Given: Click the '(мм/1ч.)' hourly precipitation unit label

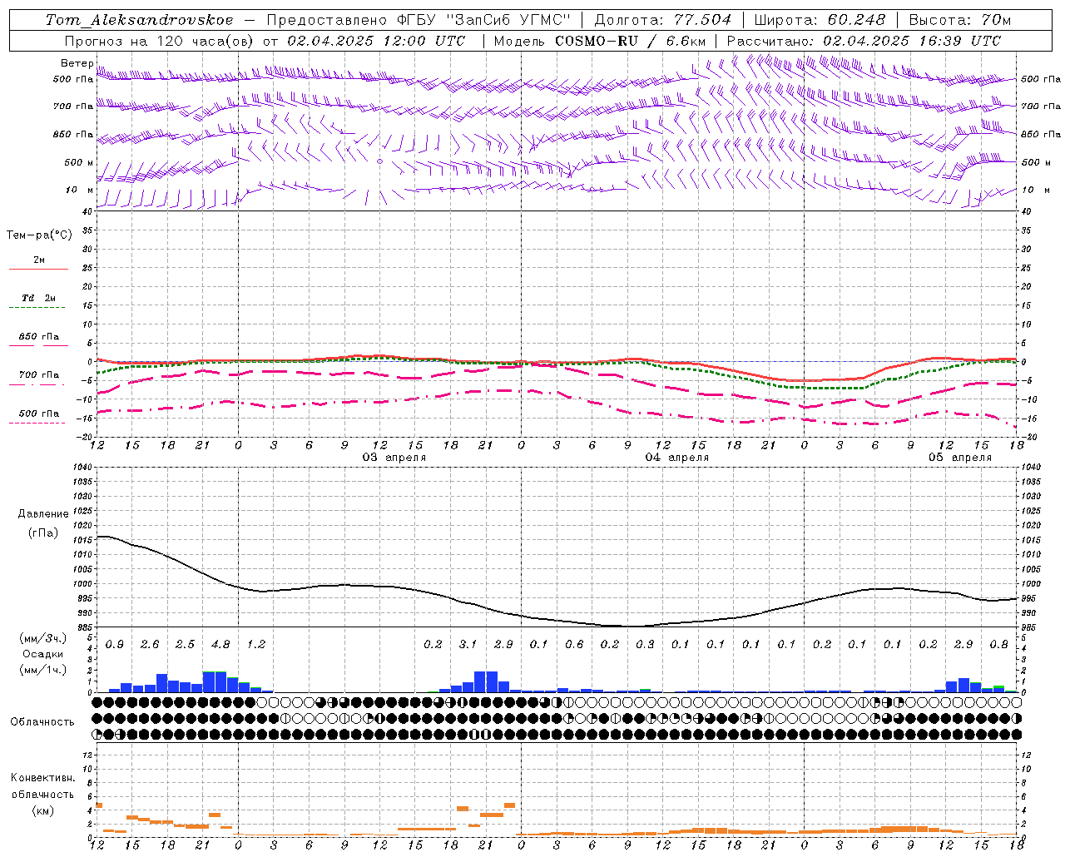Looking at the screenshot, I should [43, 671].
